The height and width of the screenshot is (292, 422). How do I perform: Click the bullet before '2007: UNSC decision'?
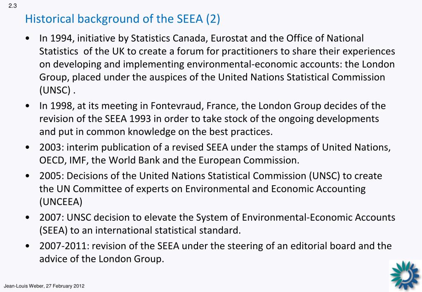[28, 217]
